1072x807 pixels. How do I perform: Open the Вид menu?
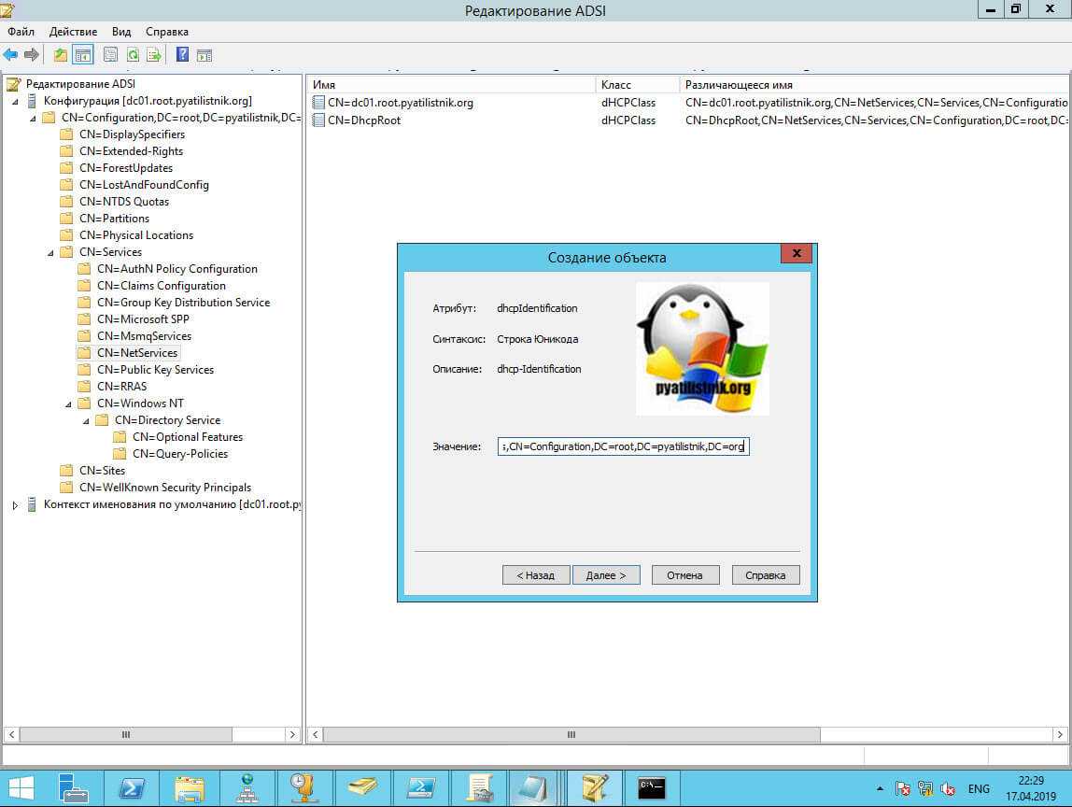[121, 32]
